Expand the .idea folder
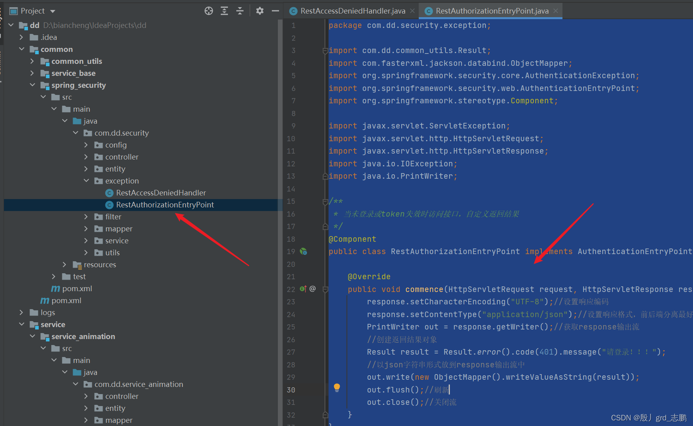Viewport: 693px width, 426px height. pyautogui.click(x=22, y=37)
